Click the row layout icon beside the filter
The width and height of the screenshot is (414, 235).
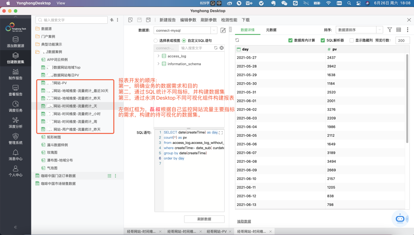click(399, 30)
